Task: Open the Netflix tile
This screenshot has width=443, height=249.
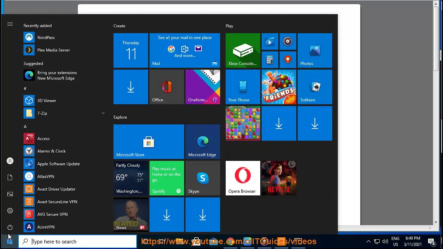Action: 279,178
